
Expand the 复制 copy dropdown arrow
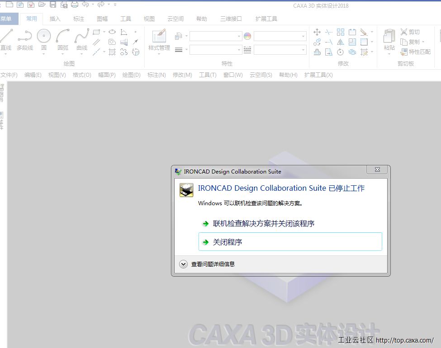click(x=423, y=42)
